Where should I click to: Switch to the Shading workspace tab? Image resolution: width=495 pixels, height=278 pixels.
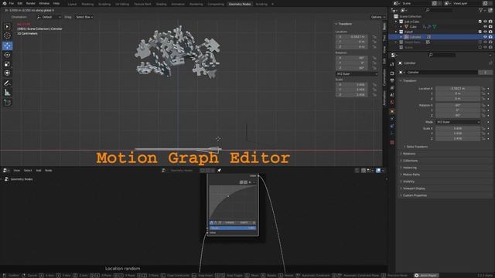coord(161,4)
